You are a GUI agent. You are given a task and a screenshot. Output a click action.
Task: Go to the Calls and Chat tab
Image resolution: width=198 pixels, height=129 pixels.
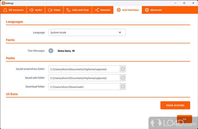[78, 10]
